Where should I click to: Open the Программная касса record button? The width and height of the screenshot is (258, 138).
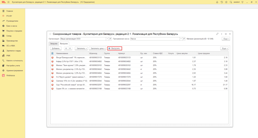pyautogui.click(x=184, y=39)
